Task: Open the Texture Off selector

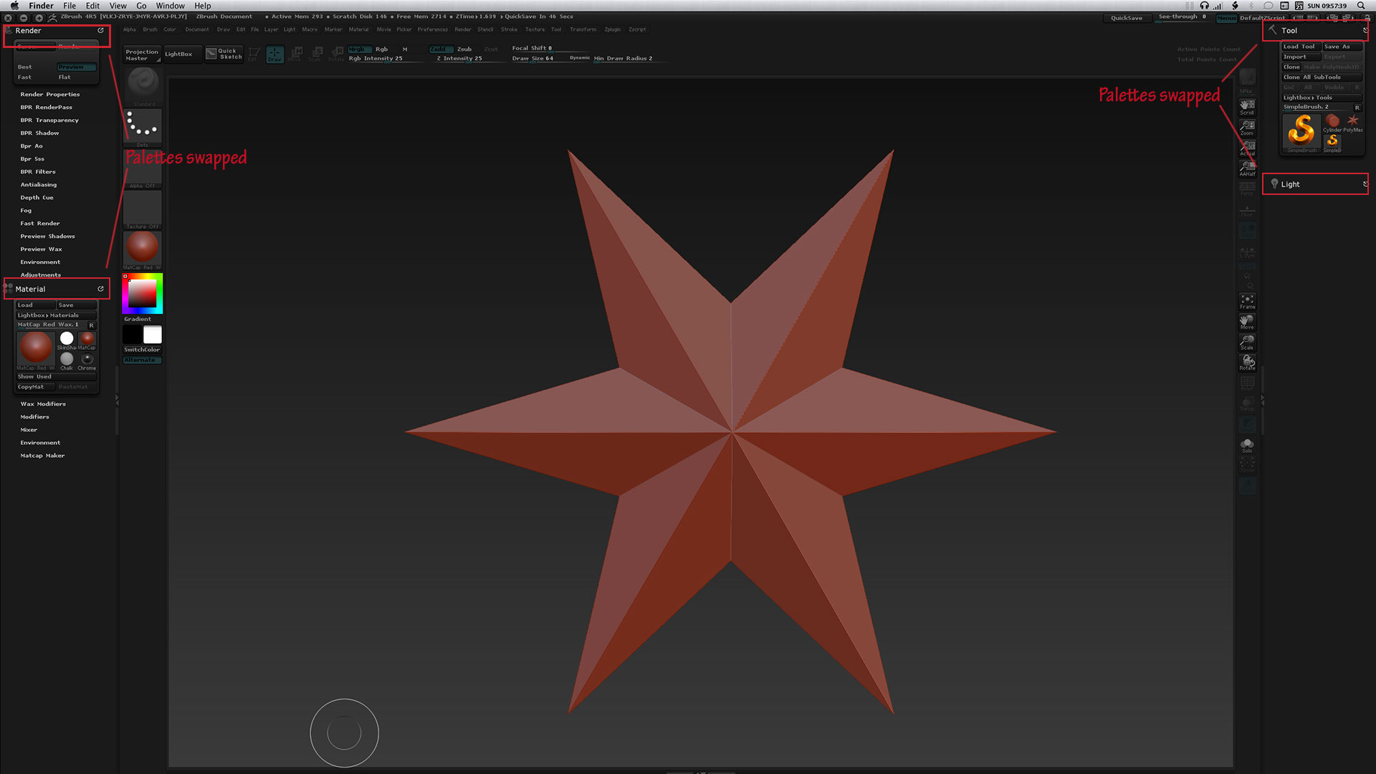Action: [x=143, y=210]
